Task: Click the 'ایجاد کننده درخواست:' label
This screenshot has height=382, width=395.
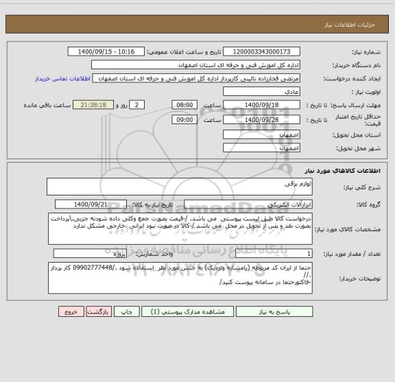Action: (x=352, y=79)
